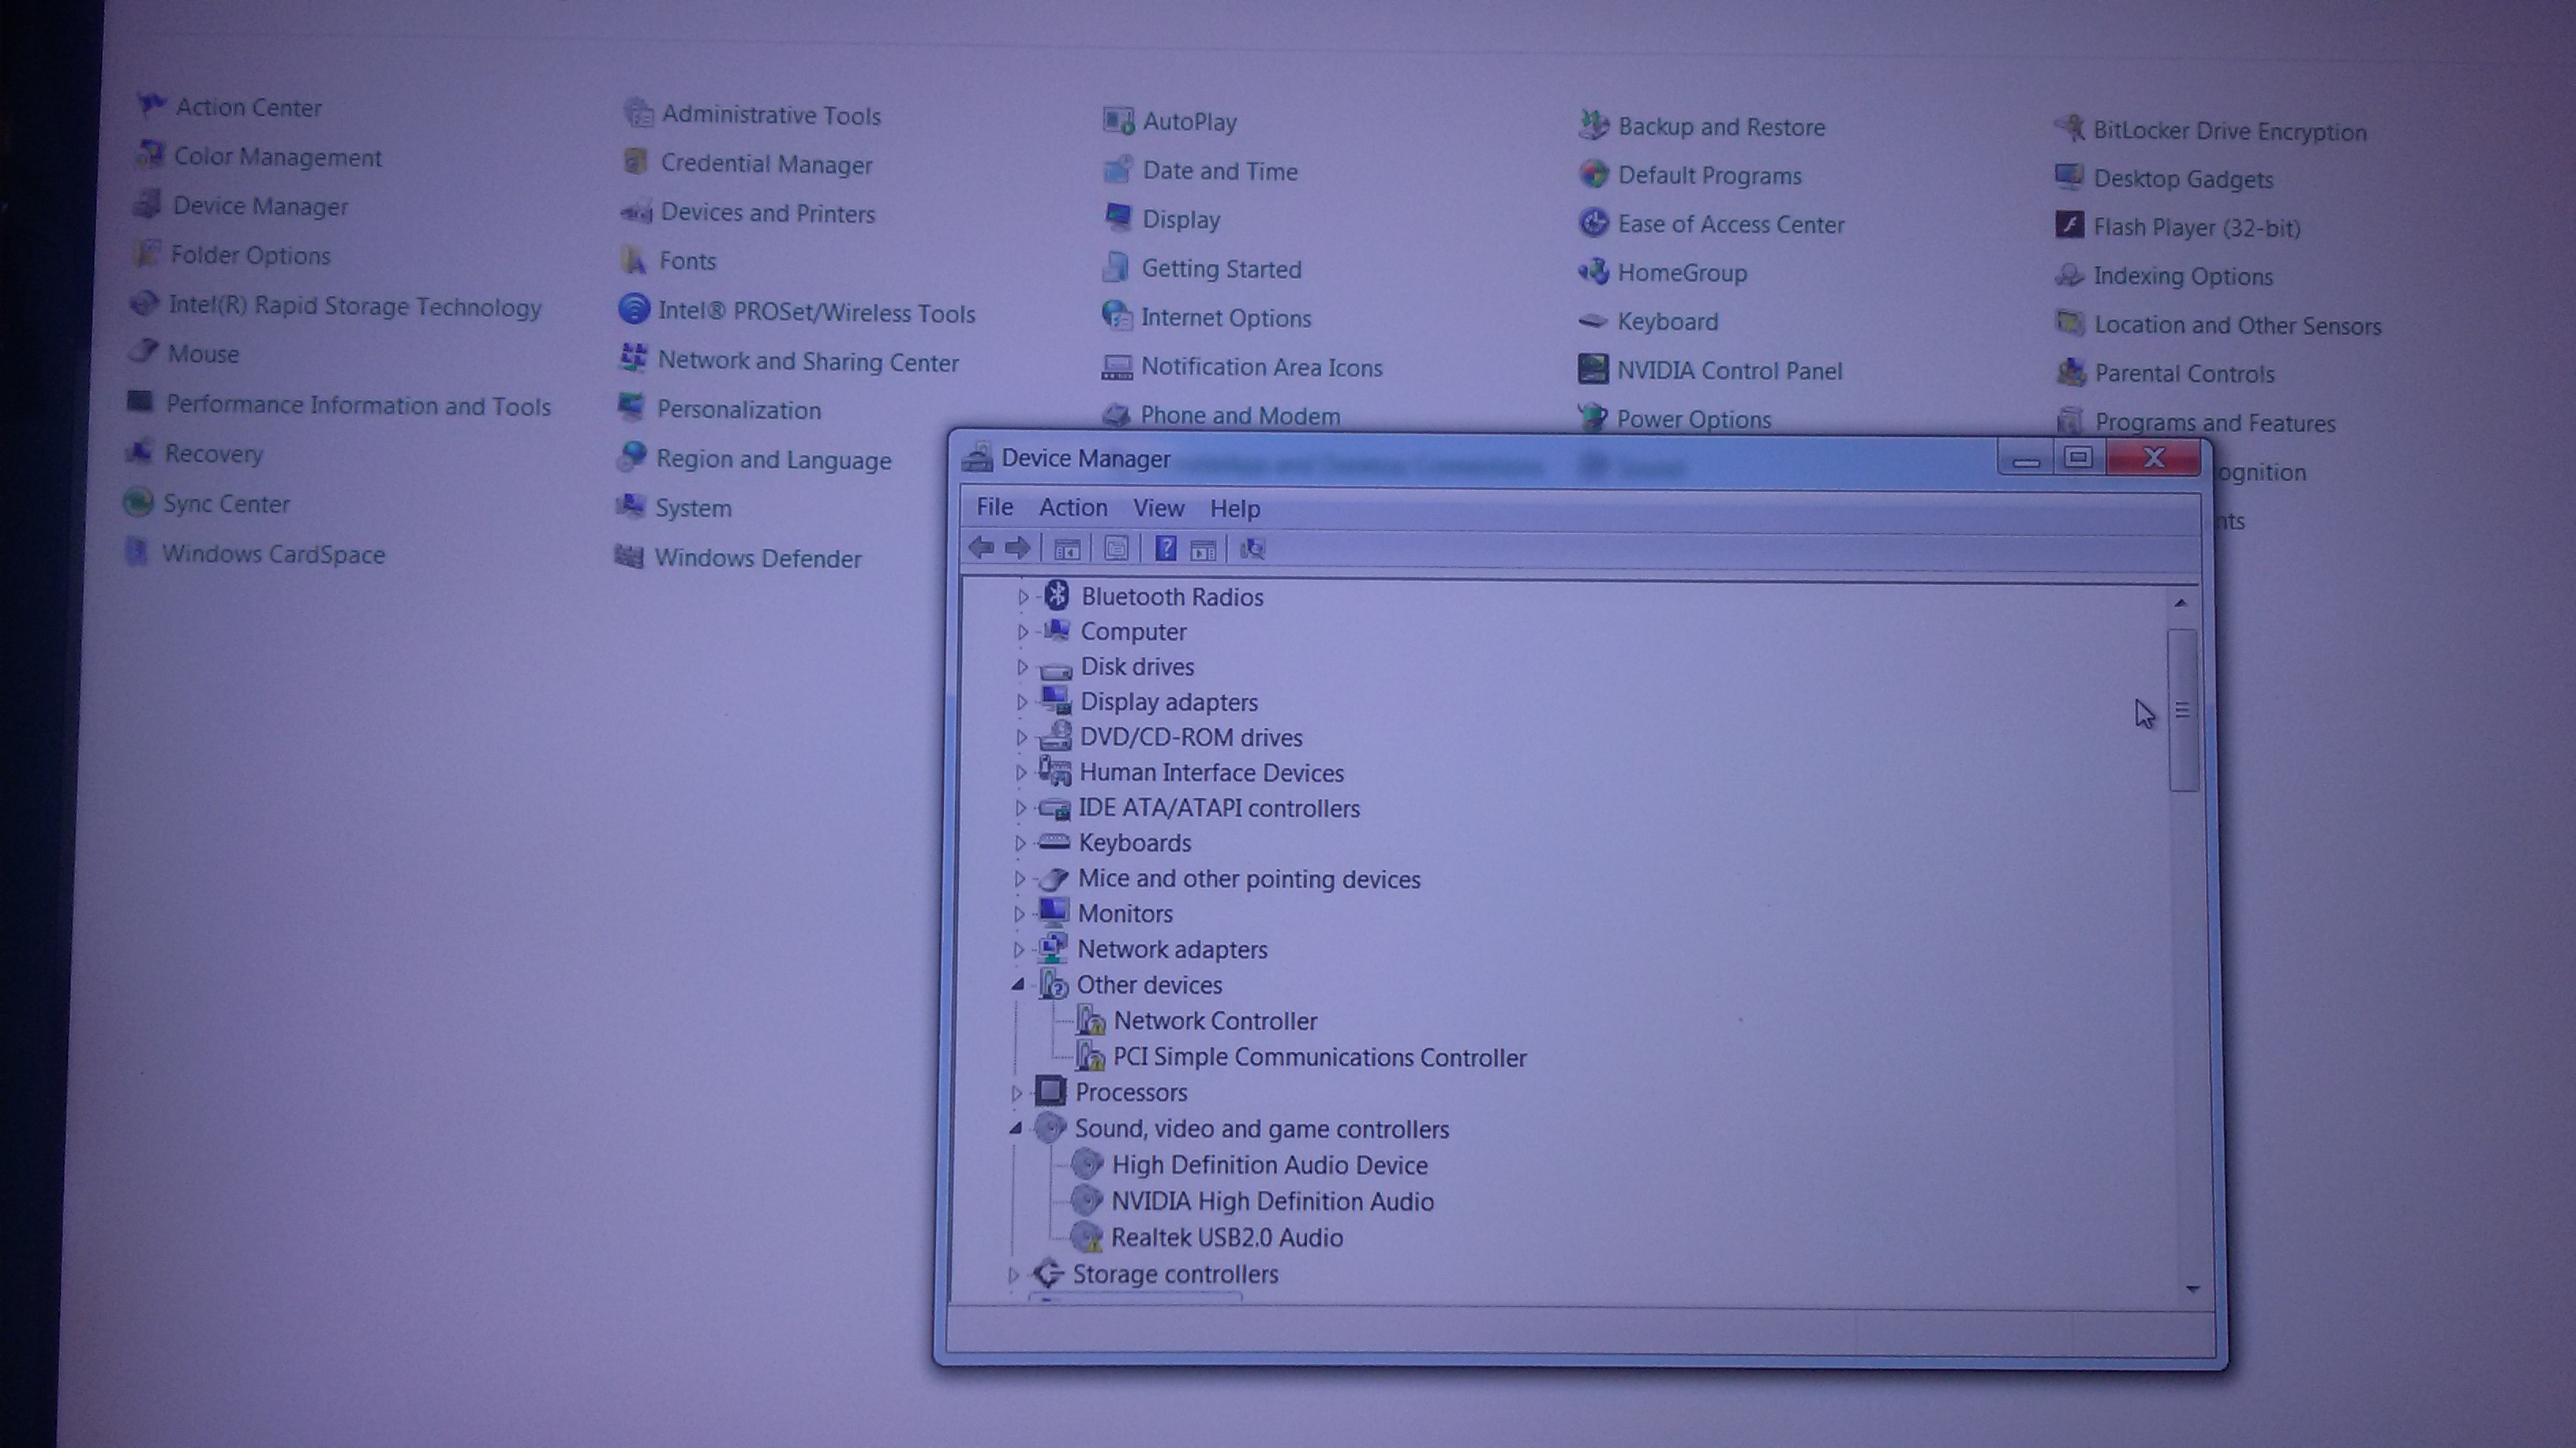The height and width of the screenshot is (1448, 2576).
Task: Open the File menu
Action: click(994, 506)
